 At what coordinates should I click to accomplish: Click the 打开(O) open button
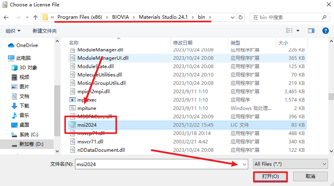click(x=270, y=176)
